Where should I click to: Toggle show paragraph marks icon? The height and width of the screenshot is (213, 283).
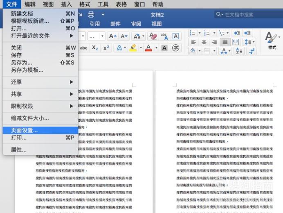252,51
